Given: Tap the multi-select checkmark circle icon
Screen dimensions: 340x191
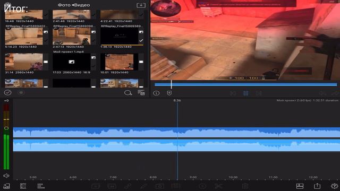Looking at the screenshot, I should click(7, 93).
